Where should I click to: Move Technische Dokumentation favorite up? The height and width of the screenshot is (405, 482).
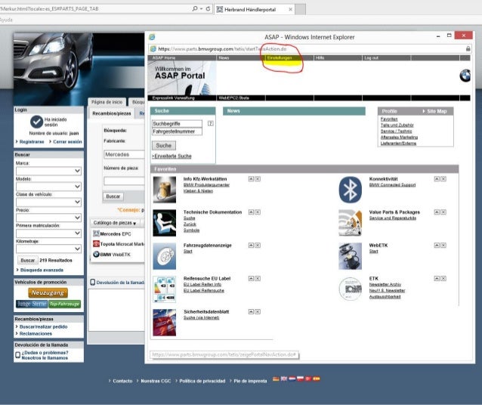(x=251, y=212)
